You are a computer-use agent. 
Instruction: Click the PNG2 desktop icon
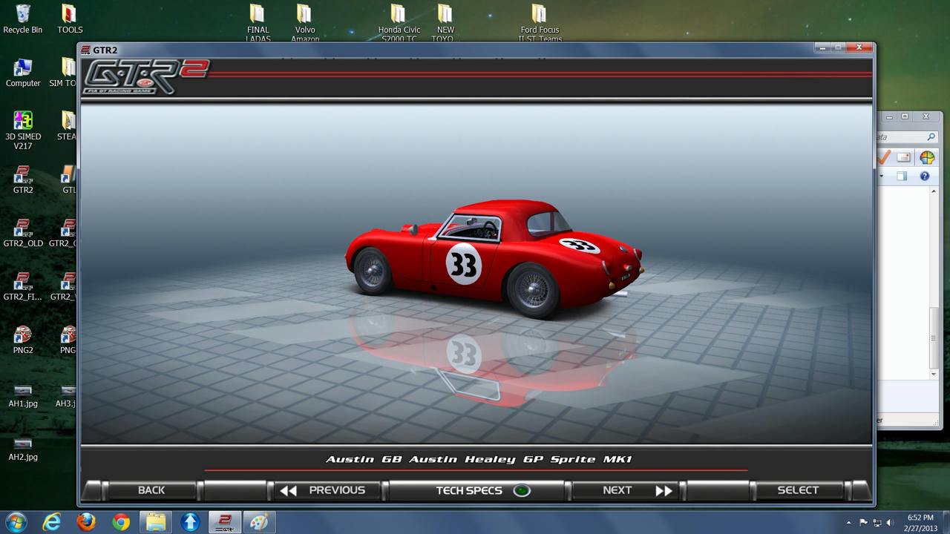coord(23,340)
